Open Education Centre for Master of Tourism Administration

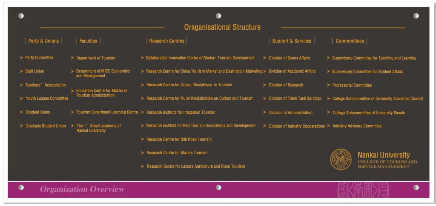102,93
